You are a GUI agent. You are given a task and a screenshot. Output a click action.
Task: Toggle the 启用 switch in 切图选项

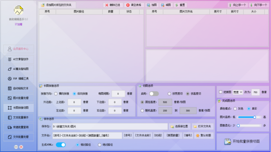pyautogui.click(x=154, y=94)
